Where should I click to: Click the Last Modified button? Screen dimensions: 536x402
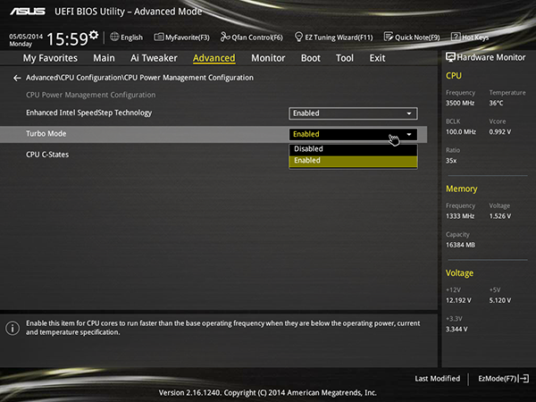click(x=437, y=379)
